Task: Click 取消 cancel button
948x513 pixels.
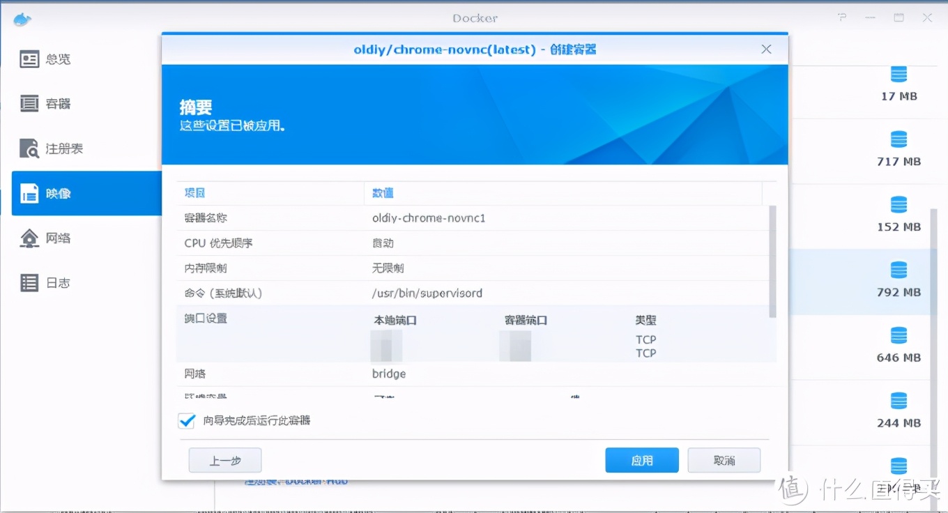Action: pyautogui.click(x=724, y=461)
